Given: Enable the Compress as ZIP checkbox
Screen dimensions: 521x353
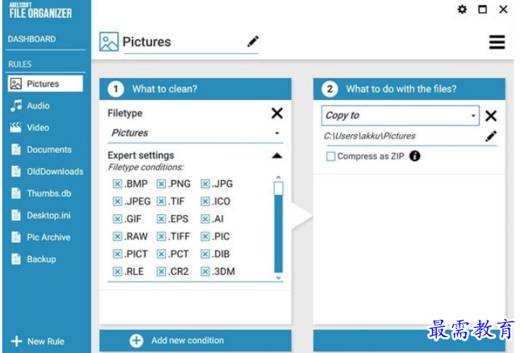Looking at the screenshot, I should 331,156.
